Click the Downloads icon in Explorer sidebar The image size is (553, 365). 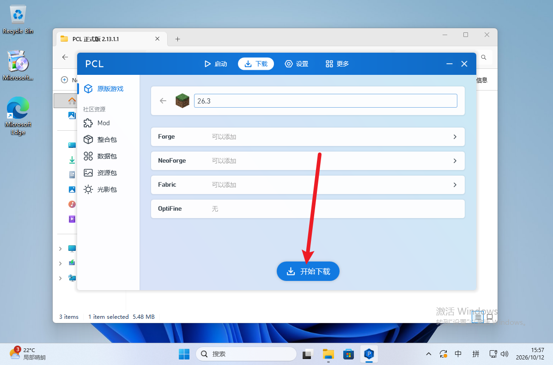tap(72, 160)
